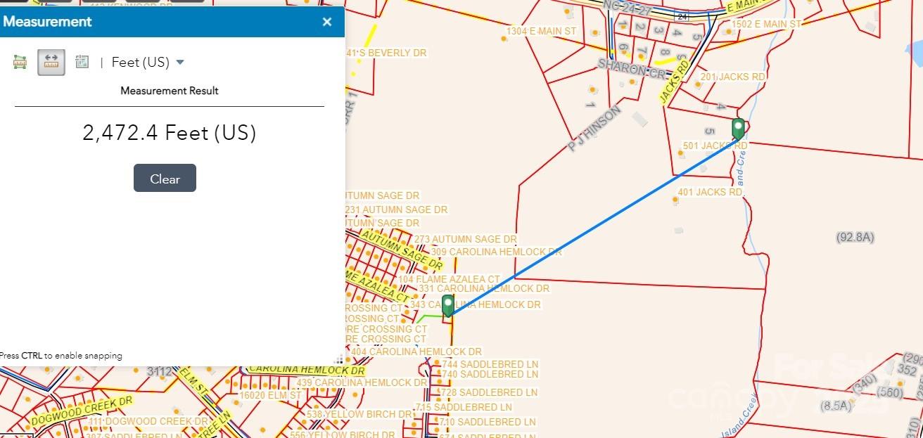Toggle the distance measurement tool

(51, 63)
